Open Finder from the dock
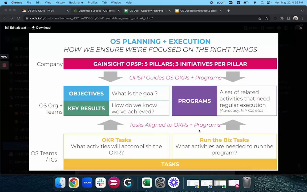 (x=60, y=183)
